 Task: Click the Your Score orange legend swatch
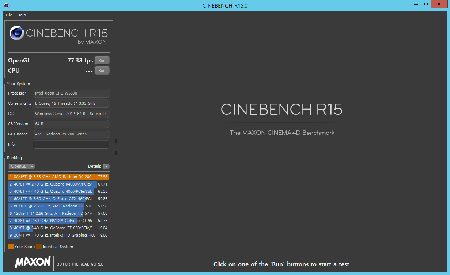pyautogui.click(x=11, y=247)
